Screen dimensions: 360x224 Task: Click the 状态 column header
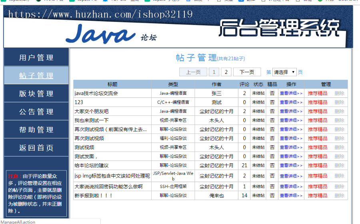[258, 84]
